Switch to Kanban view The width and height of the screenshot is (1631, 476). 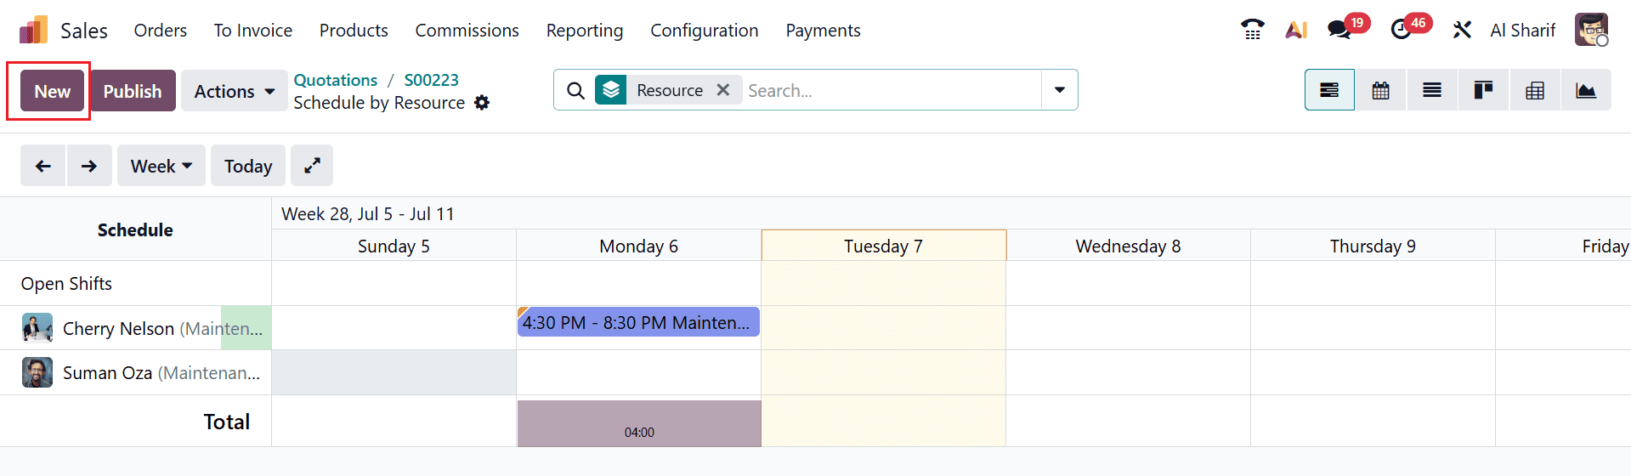click(1484, 90)
